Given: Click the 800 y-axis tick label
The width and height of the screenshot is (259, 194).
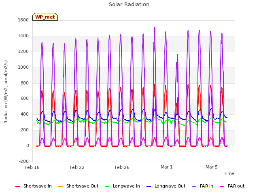Looking at the screenshot, I should point(25,83).
